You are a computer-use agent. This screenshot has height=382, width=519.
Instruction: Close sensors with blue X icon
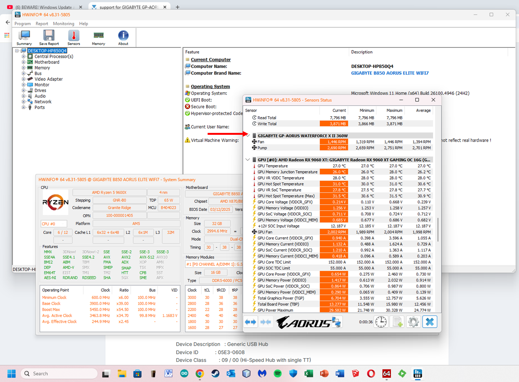(430, 322)
